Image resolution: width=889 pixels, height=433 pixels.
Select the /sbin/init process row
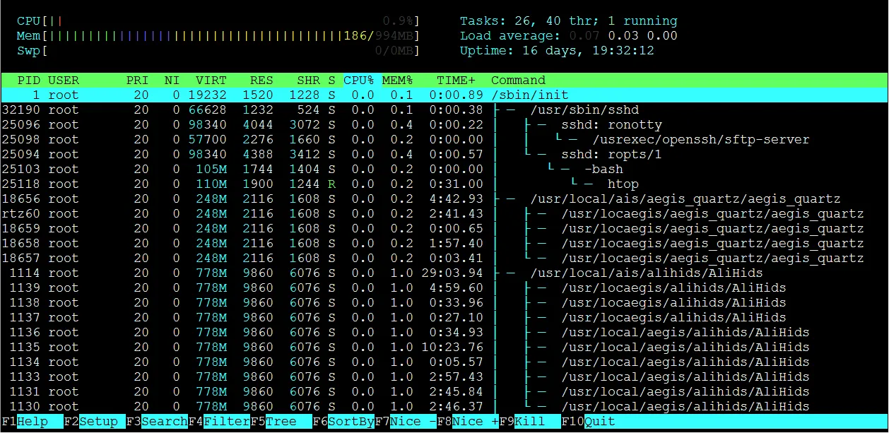click(283, 95)
